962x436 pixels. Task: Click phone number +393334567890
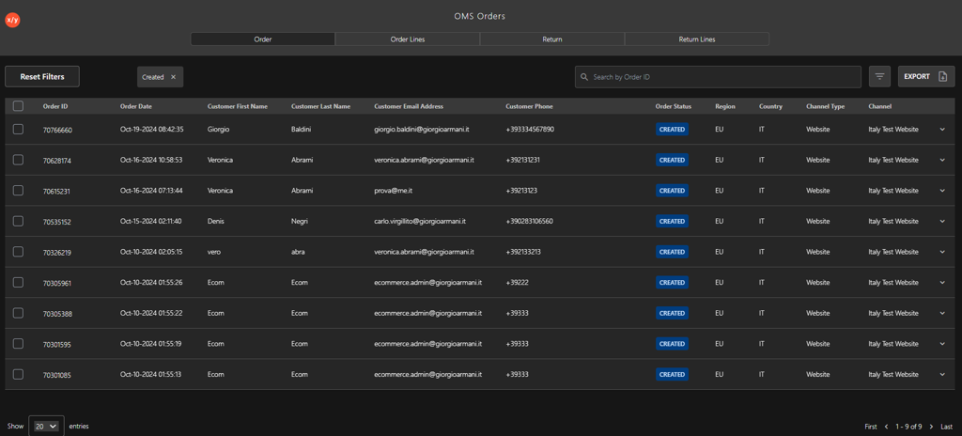[x=530, y=130]
